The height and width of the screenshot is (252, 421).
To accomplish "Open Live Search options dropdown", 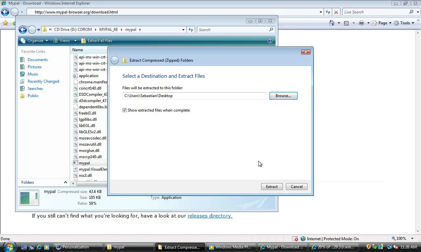I will tap(417, 12).
